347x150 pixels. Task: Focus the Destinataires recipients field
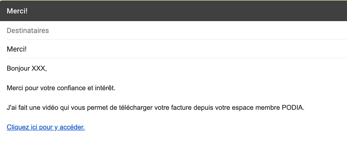[x=177, y=30]
